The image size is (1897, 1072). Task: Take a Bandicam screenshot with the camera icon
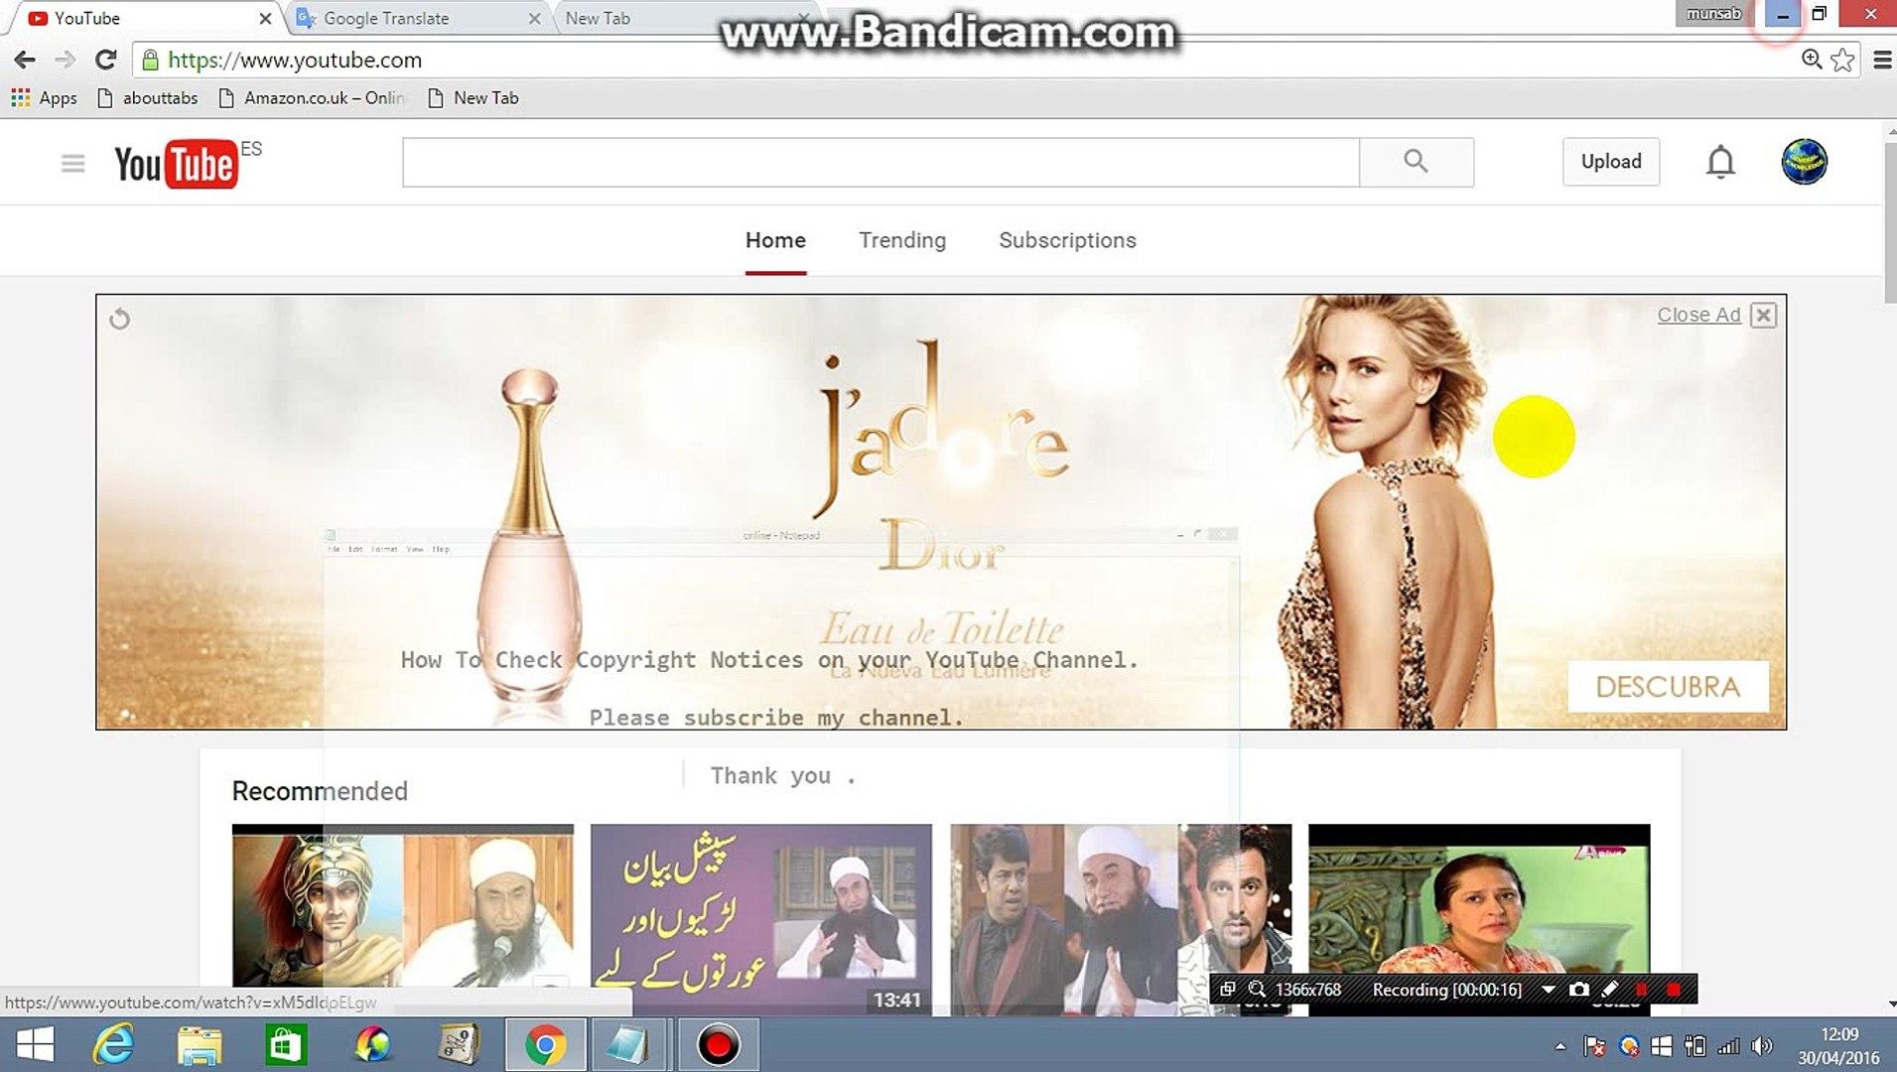pos(1578,990)
